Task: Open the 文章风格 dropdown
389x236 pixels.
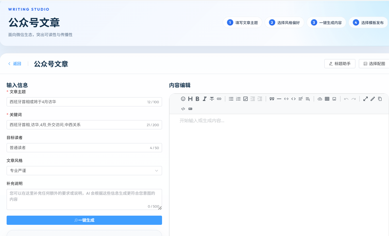Action: (x=84, y=171)
